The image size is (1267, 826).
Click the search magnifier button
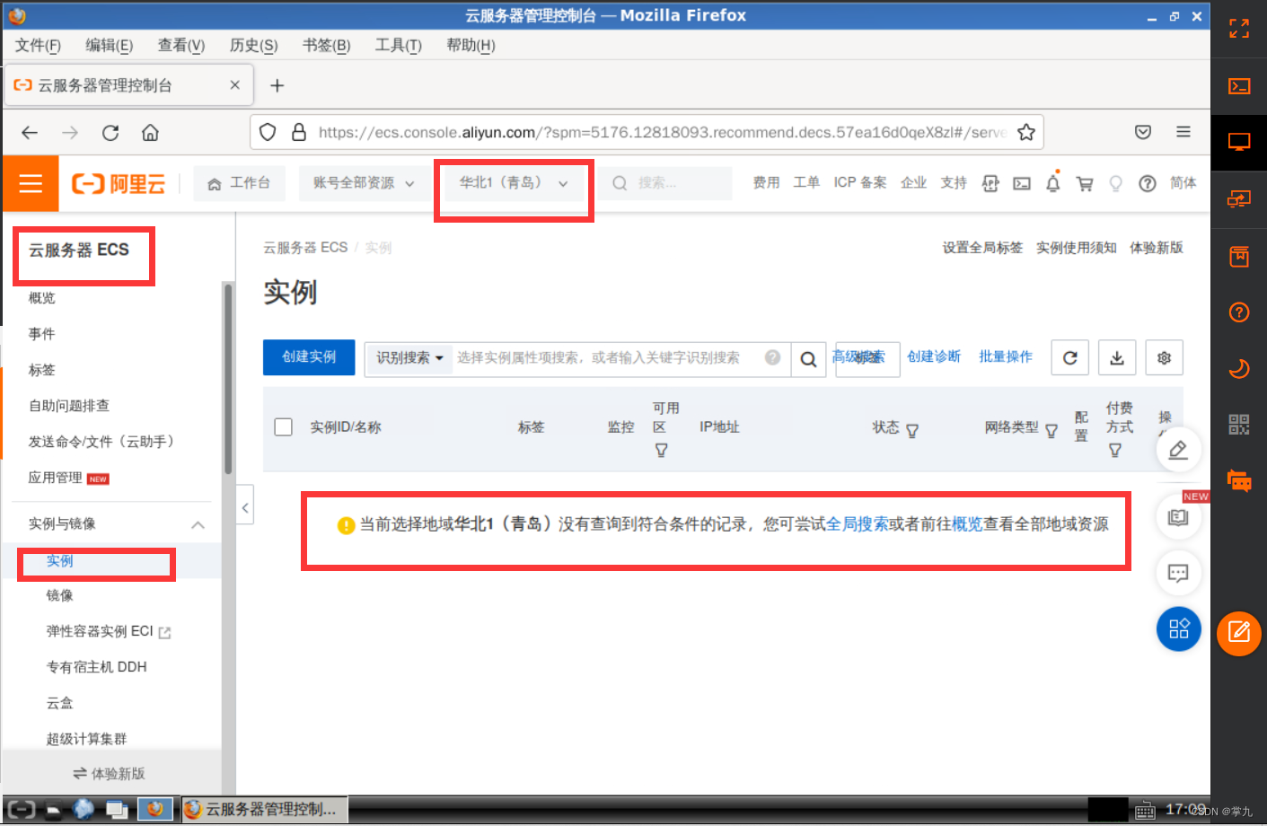[x=808, y=358]
